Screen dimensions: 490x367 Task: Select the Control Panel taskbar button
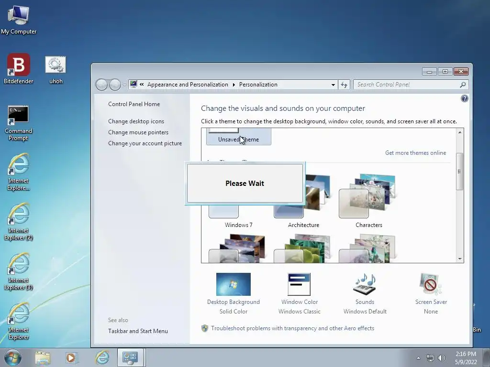pos(130,357)
